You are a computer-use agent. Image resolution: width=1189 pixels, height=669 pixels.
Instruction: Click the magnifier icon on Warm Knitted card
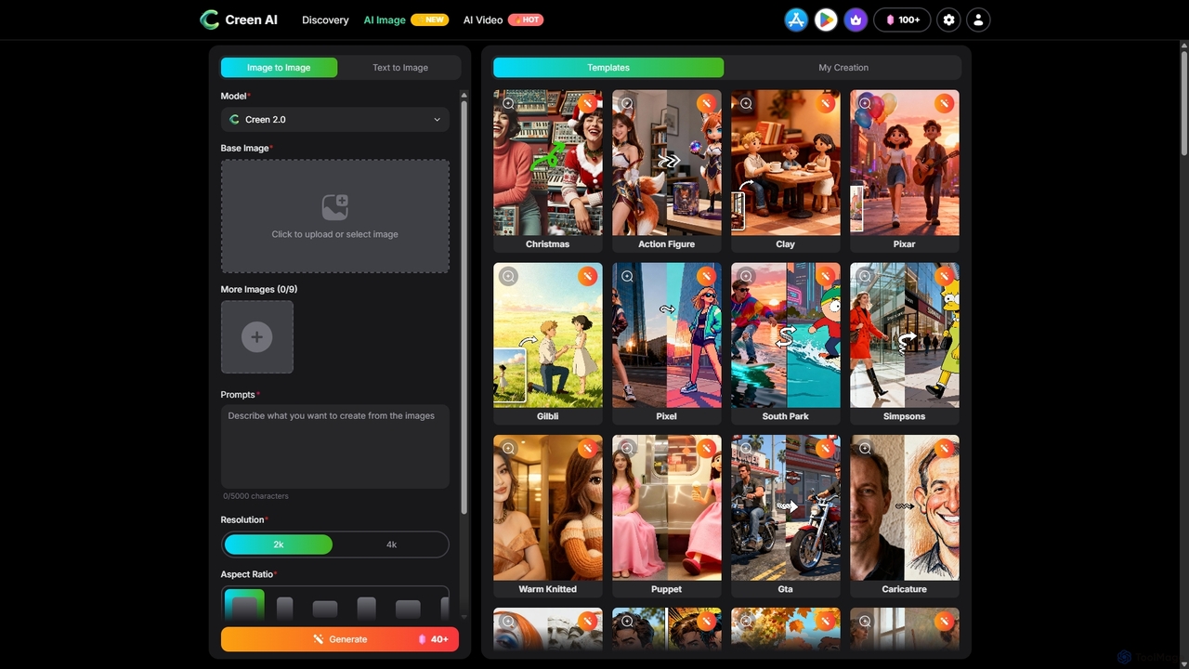(508, 449)
